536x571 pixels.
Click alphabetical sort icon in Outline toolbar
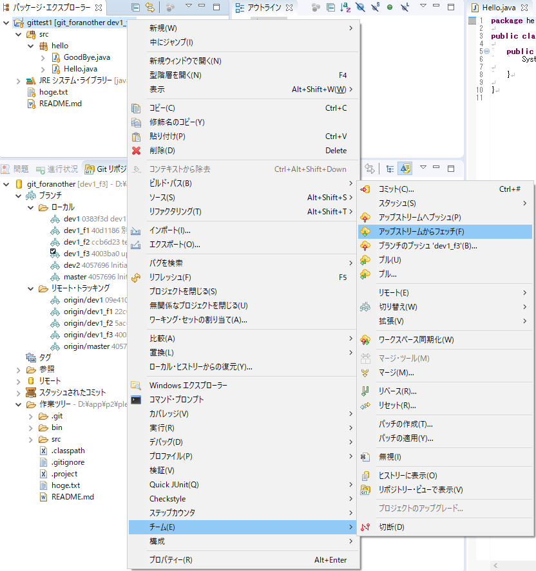pos(345,7)
